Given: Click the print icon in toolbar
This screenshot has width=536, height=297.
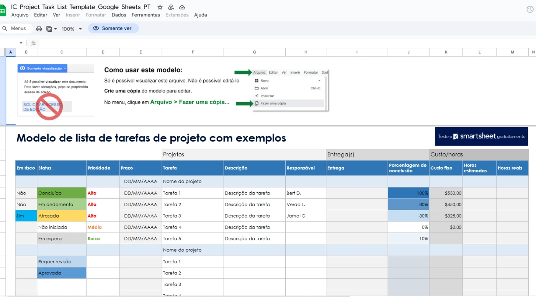Looking at the screenshot, I should point(39,29).
